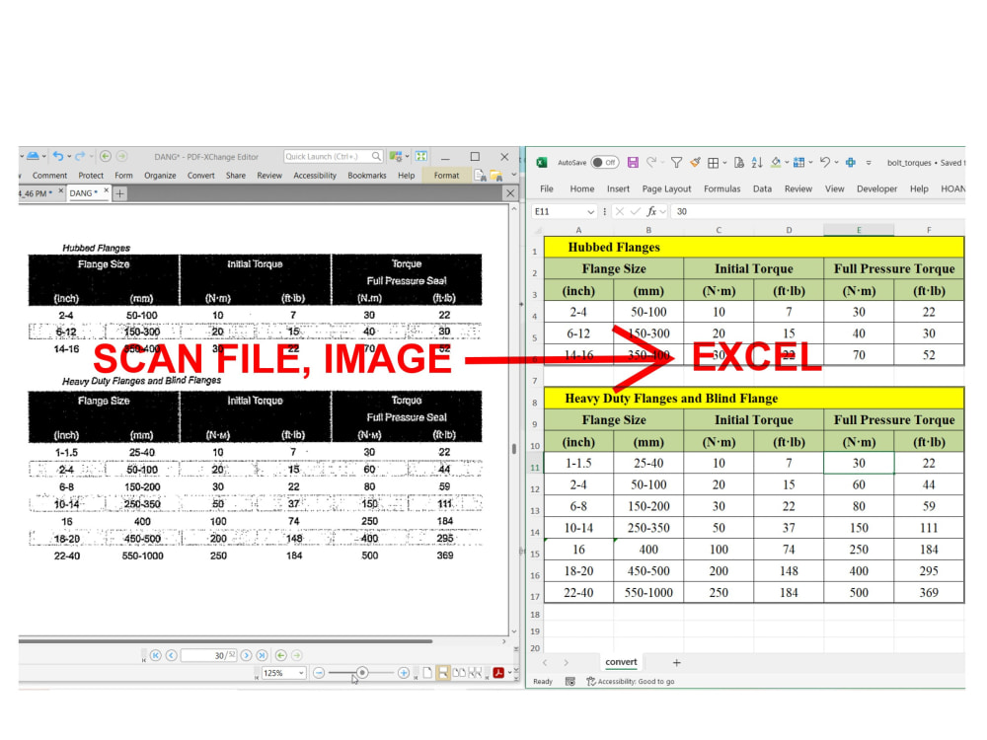
Task: Click the Excel formula bar showing 30
Action: pyautogui.click(x=818, y=212)
